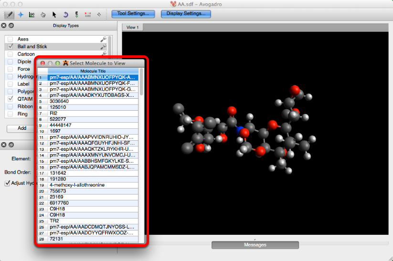Select the Draw pencil tool
This screenshot has width=393, height=261.
[9, 14]
